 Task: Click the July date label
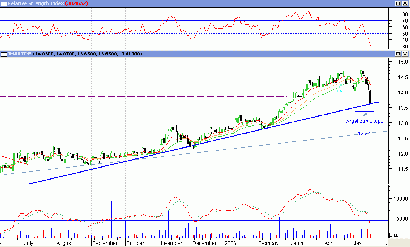[29, 243]
